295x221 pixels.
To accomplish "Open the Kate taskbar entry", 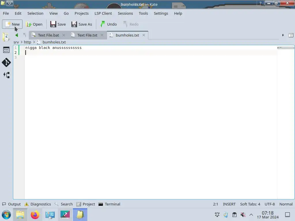I will coord(80,215).
